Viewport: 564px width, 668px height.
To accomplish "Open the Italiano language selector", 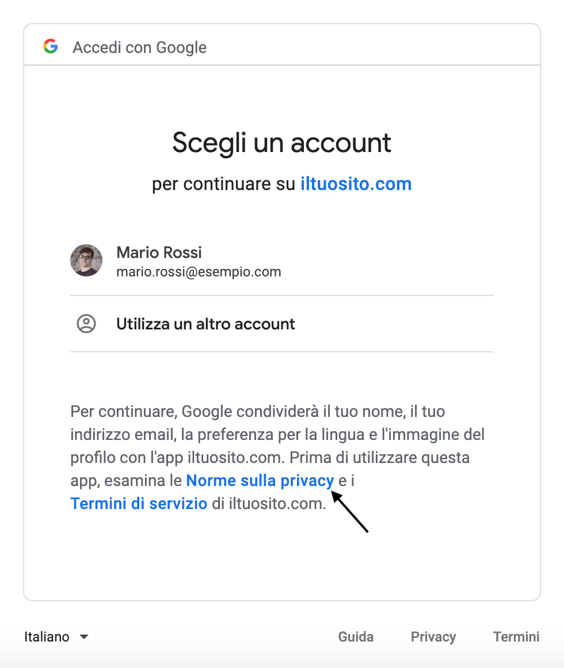I will tap(47, 637).
